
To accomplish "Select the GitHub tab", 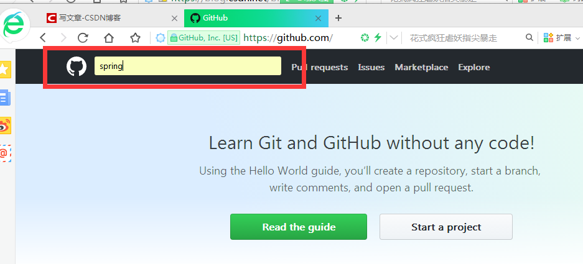I will [x=256, y=18].
